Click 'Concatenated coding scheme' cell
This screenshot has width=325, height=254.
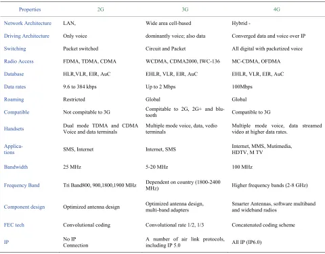(263, 225)
